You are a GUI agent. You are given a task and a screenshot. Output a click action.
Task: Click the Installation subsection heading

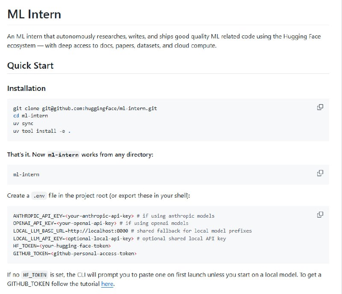tap(27, 88)
